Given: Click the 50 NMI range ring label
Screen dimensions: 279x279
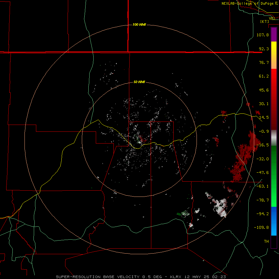Looking at the screenshot, I should tap(139, 82).
